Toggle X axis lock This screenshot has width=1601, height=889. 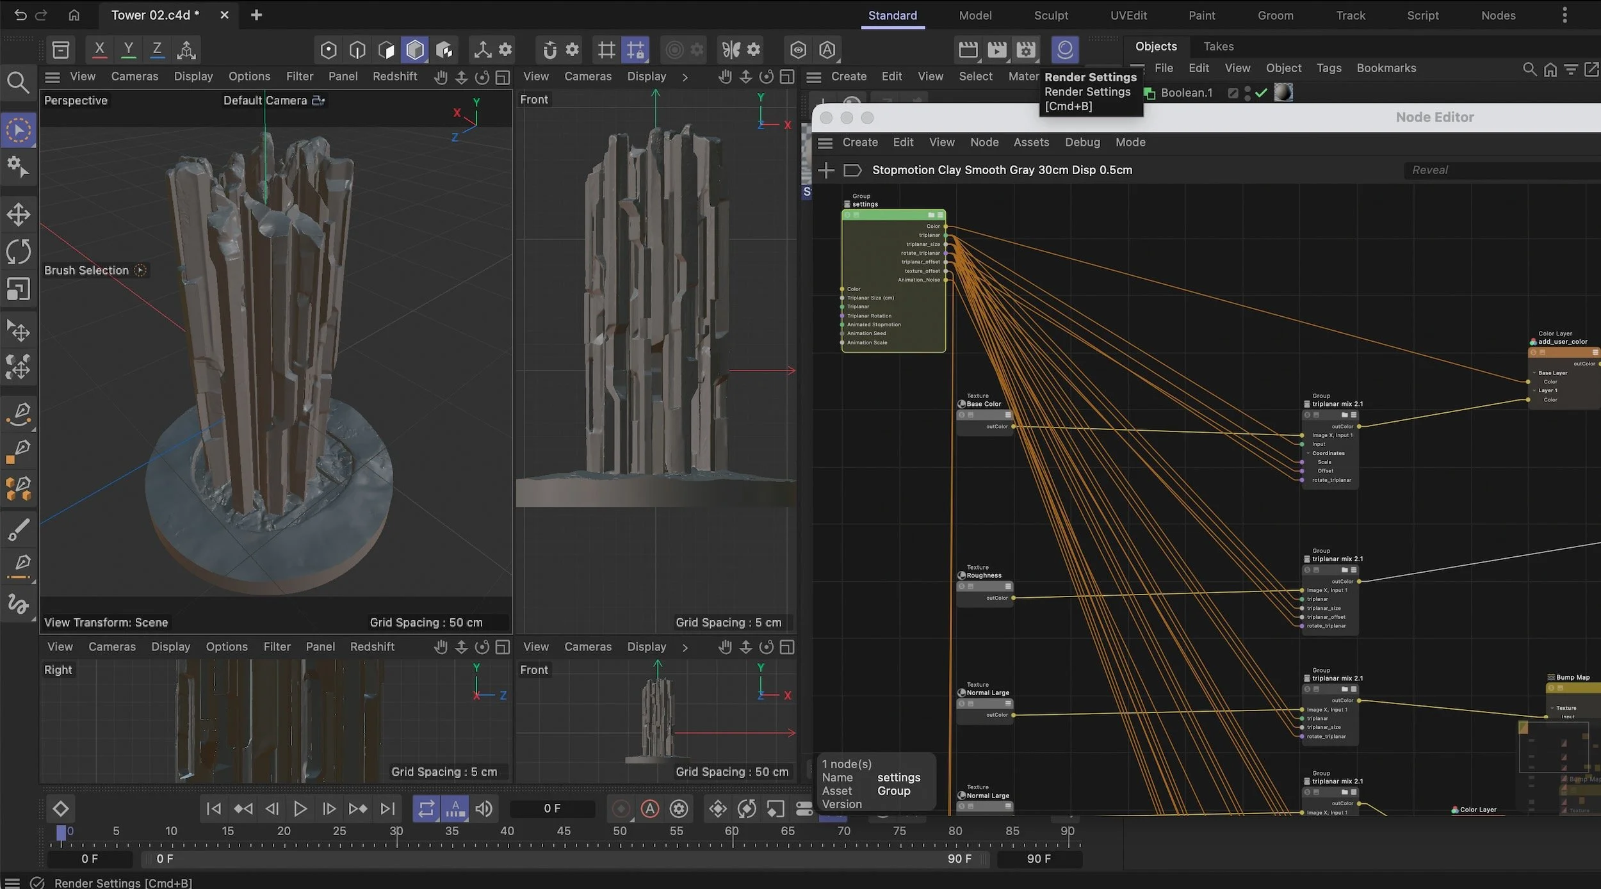coord(99,49)
